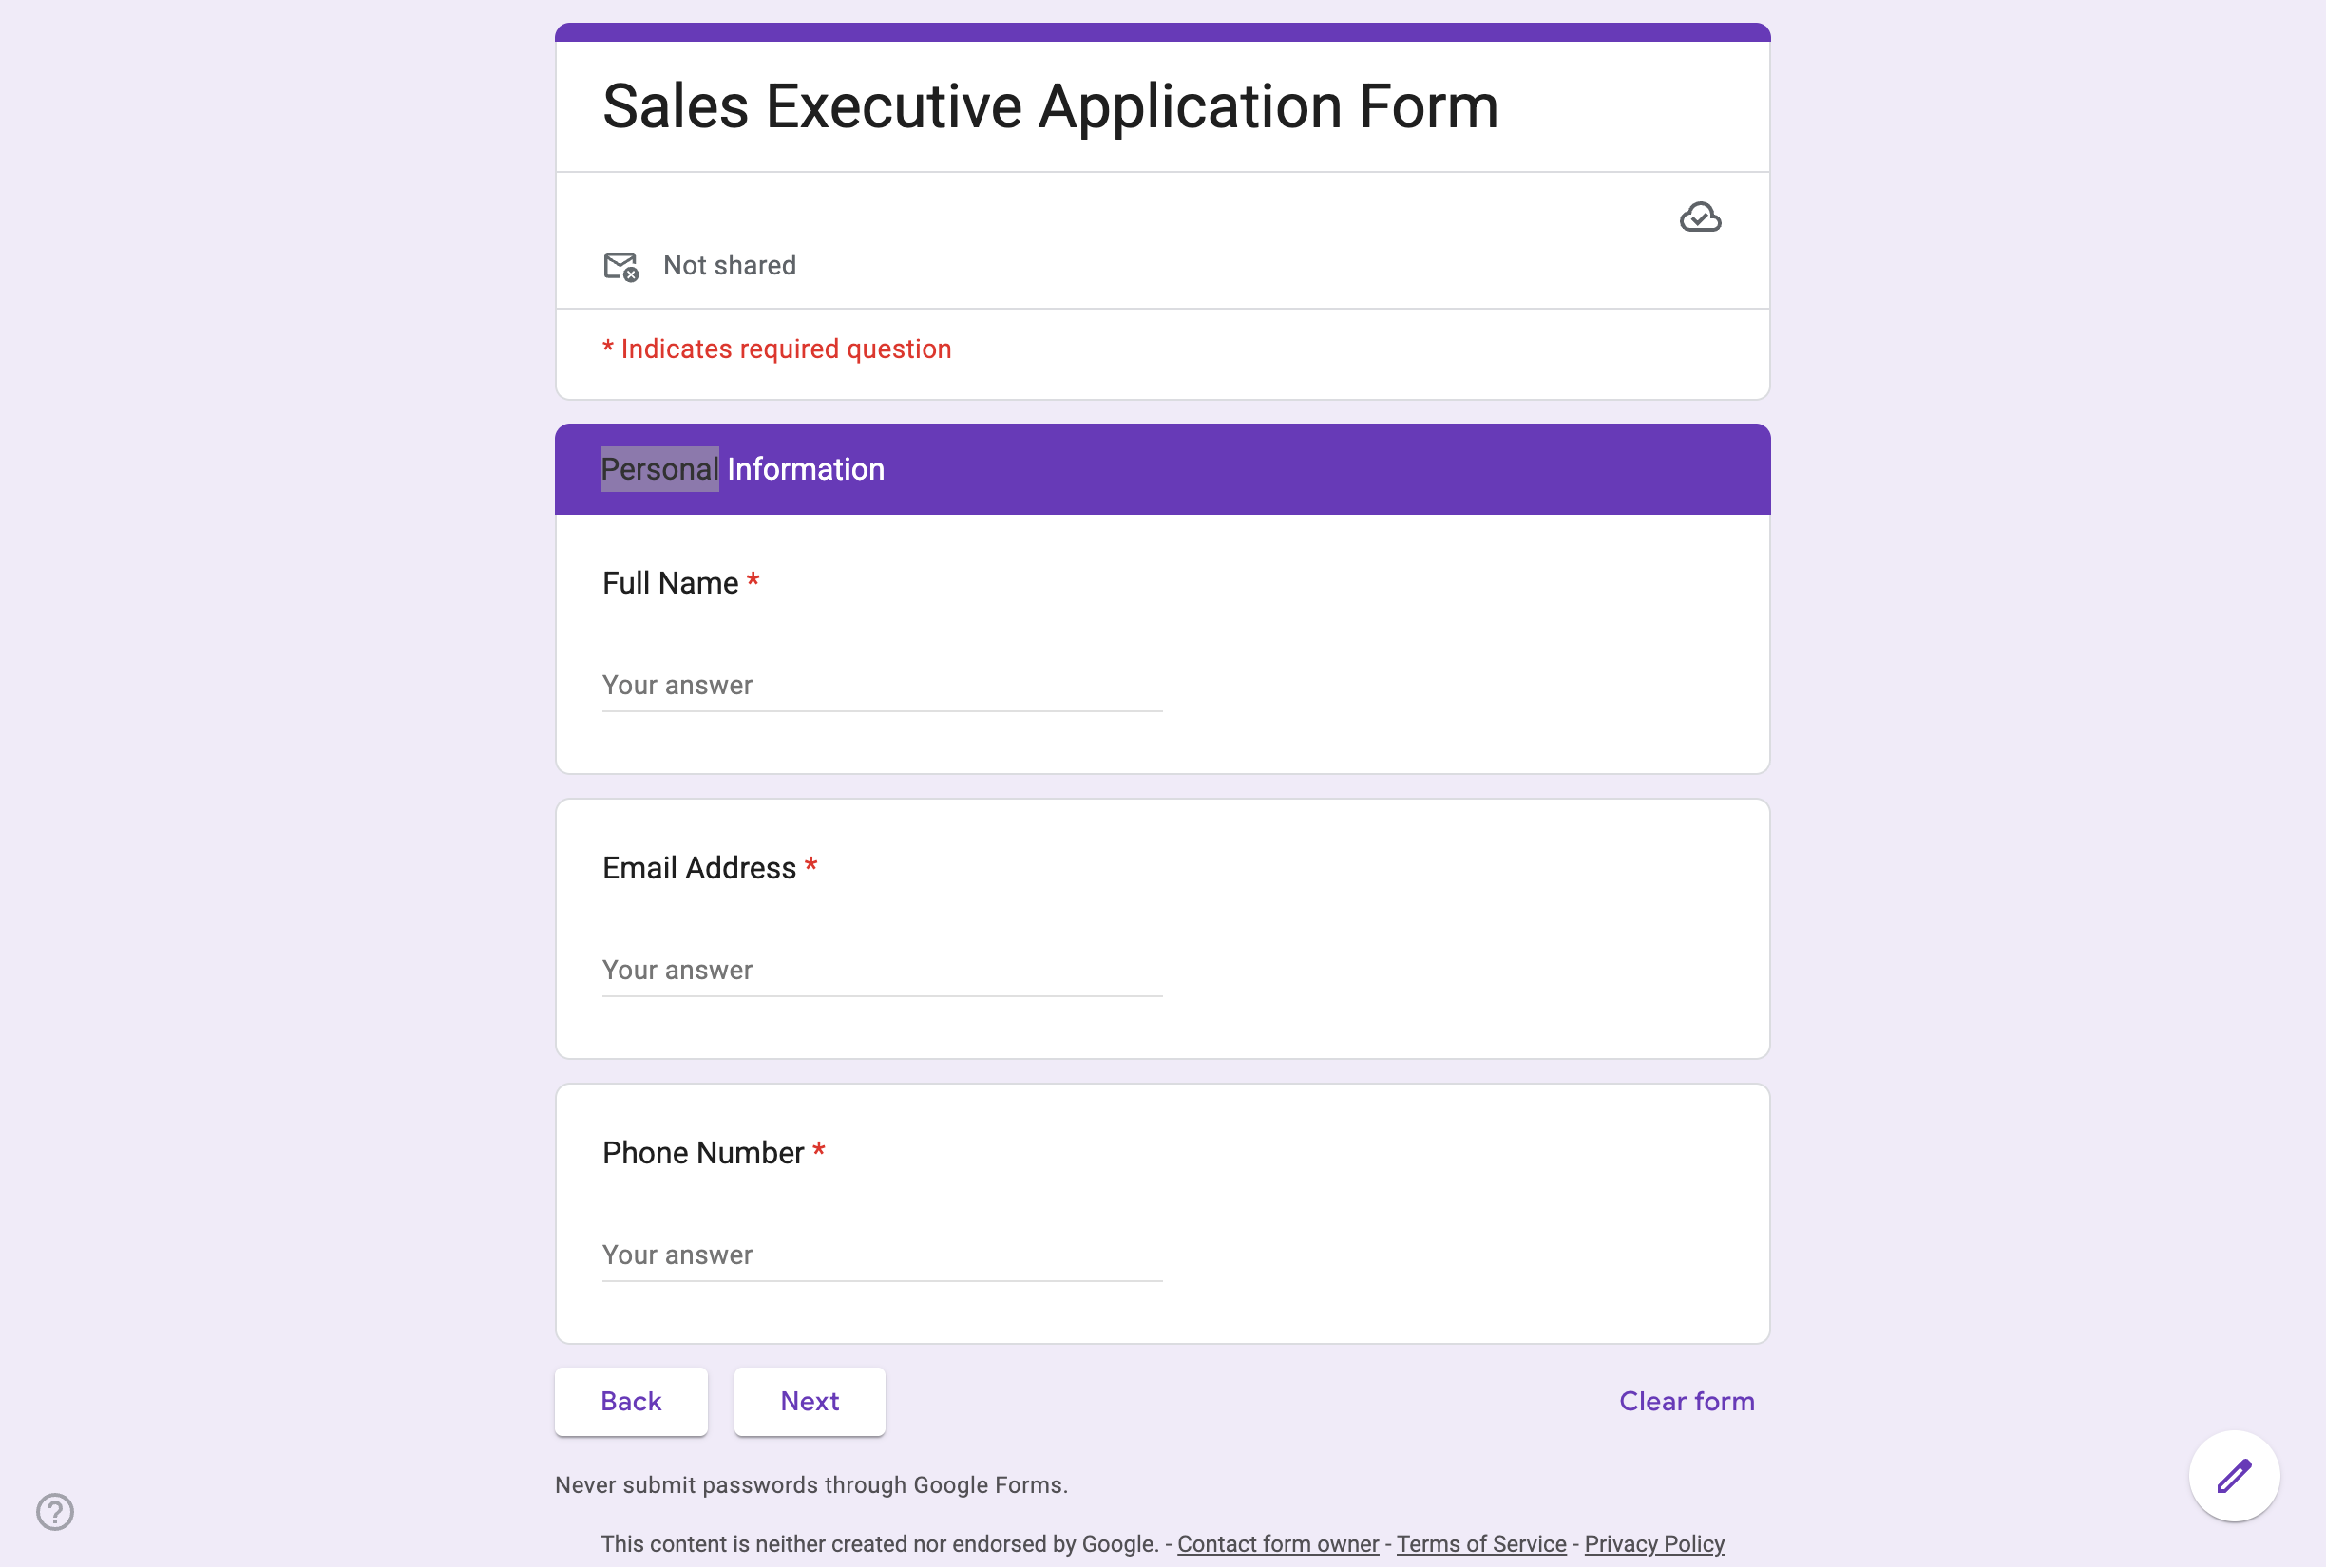Click the red asterisk next to Phone Number
This screenshot has width=2326, height=1567.
820,1150
